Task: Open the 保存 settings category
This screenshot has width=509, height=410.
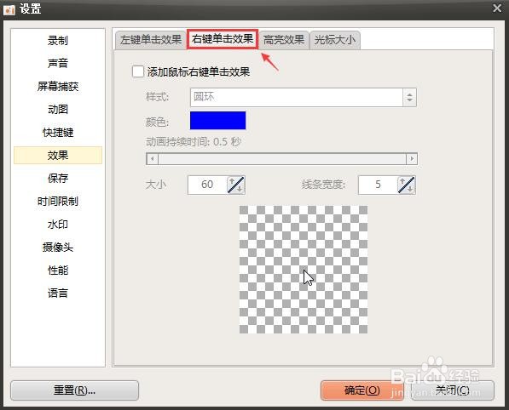Action: (x=58, y=178)
